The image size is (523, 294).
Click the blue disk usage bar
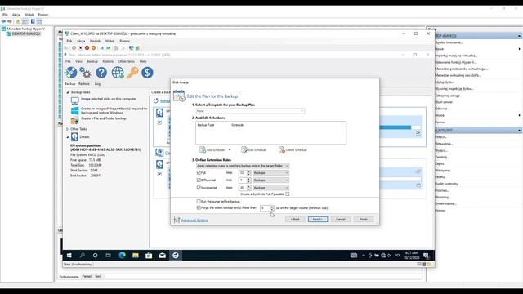click(x=395, y=127)
